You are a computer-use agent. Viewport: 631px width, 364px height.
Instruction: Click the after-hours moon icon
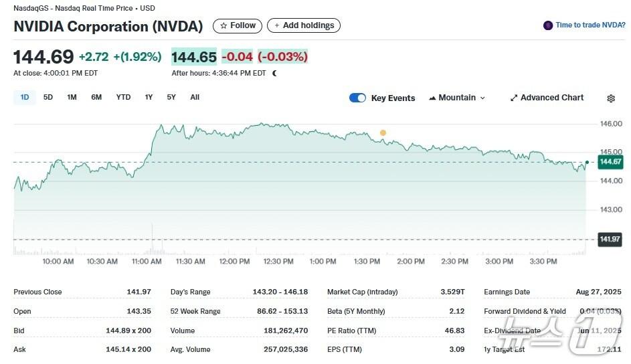pos(274,73)
